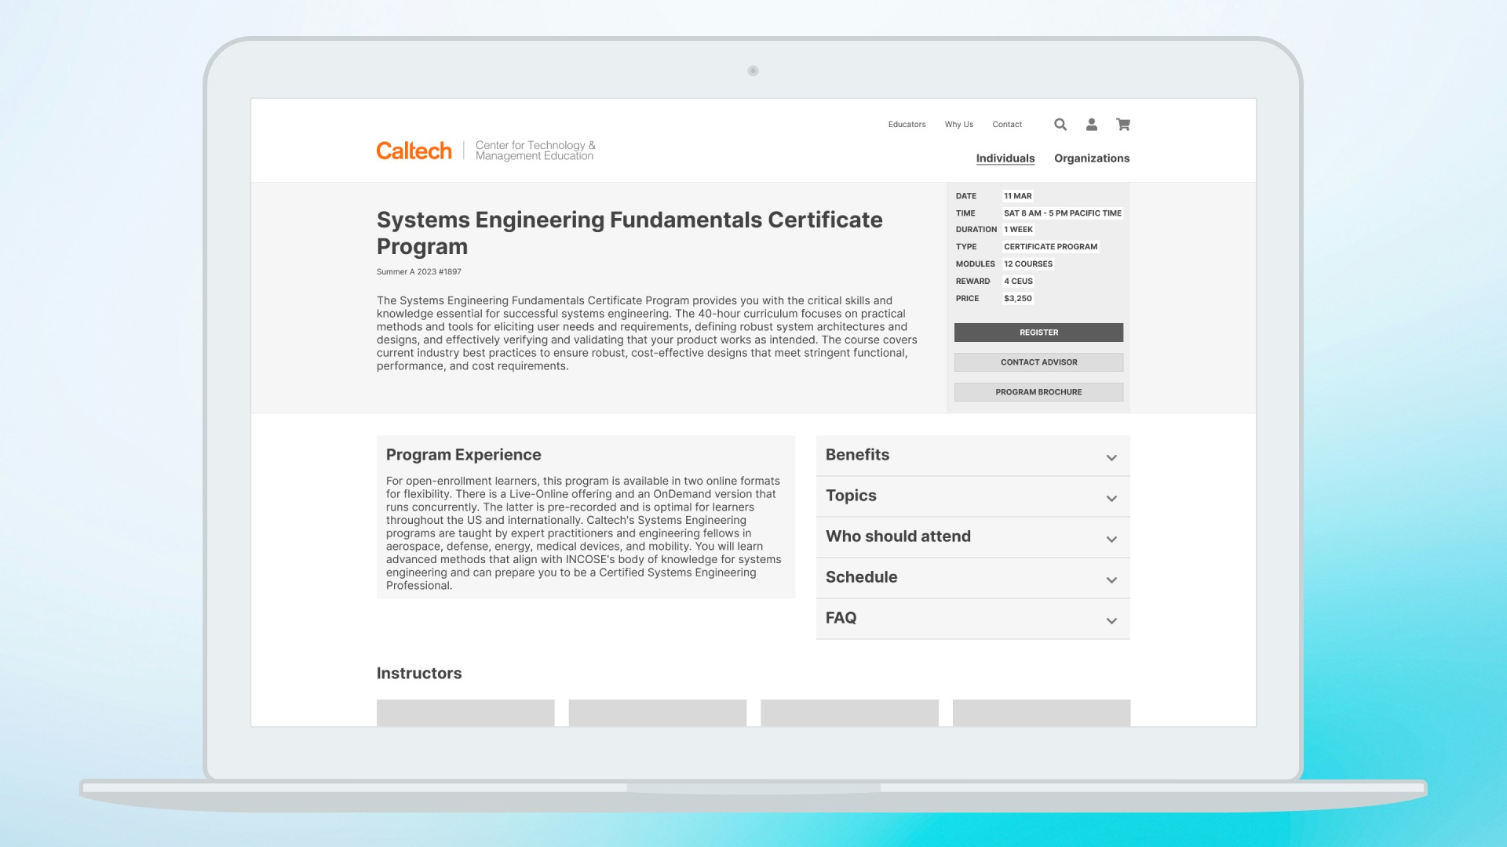The height and width of the screenshot is (847, 1507).
Task: Expand the FAQ section
Action: (x=972, y=618)
